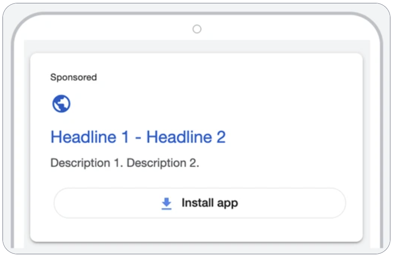Select the Sponsored label text
Screen dimensions: 395x258
pos(73,77)
